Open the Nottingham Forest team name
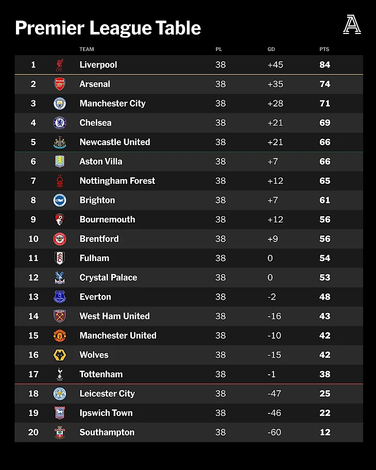 (117, 181)
